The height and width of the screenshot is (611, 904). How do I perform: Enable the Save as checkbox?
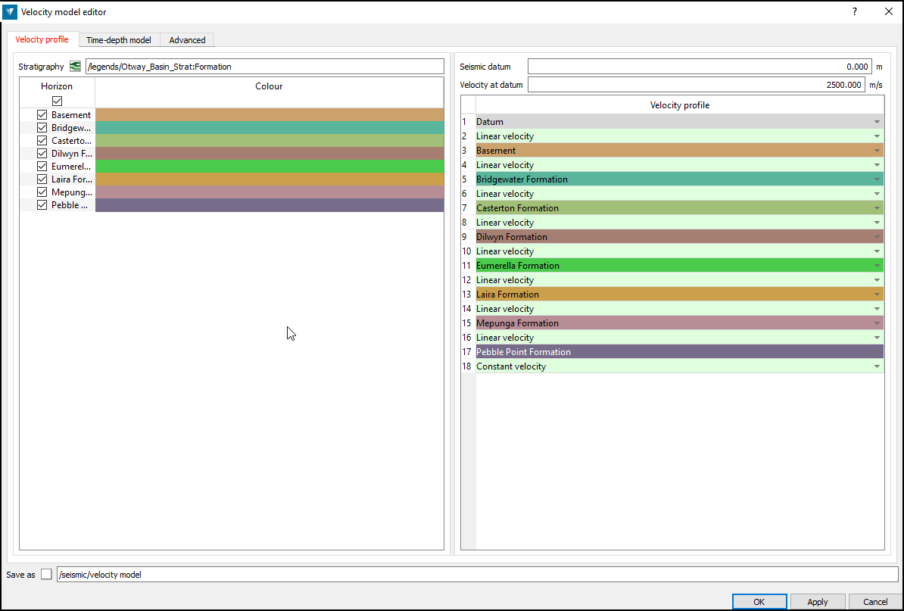tap(46, 574)
